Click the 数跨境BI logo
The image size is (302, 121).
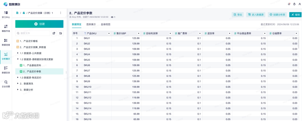12,4
